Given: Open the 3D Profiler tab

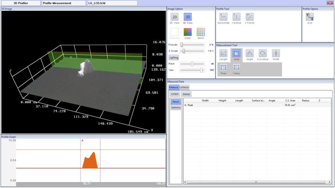Looking at the screenshot, I should [21, 3].
